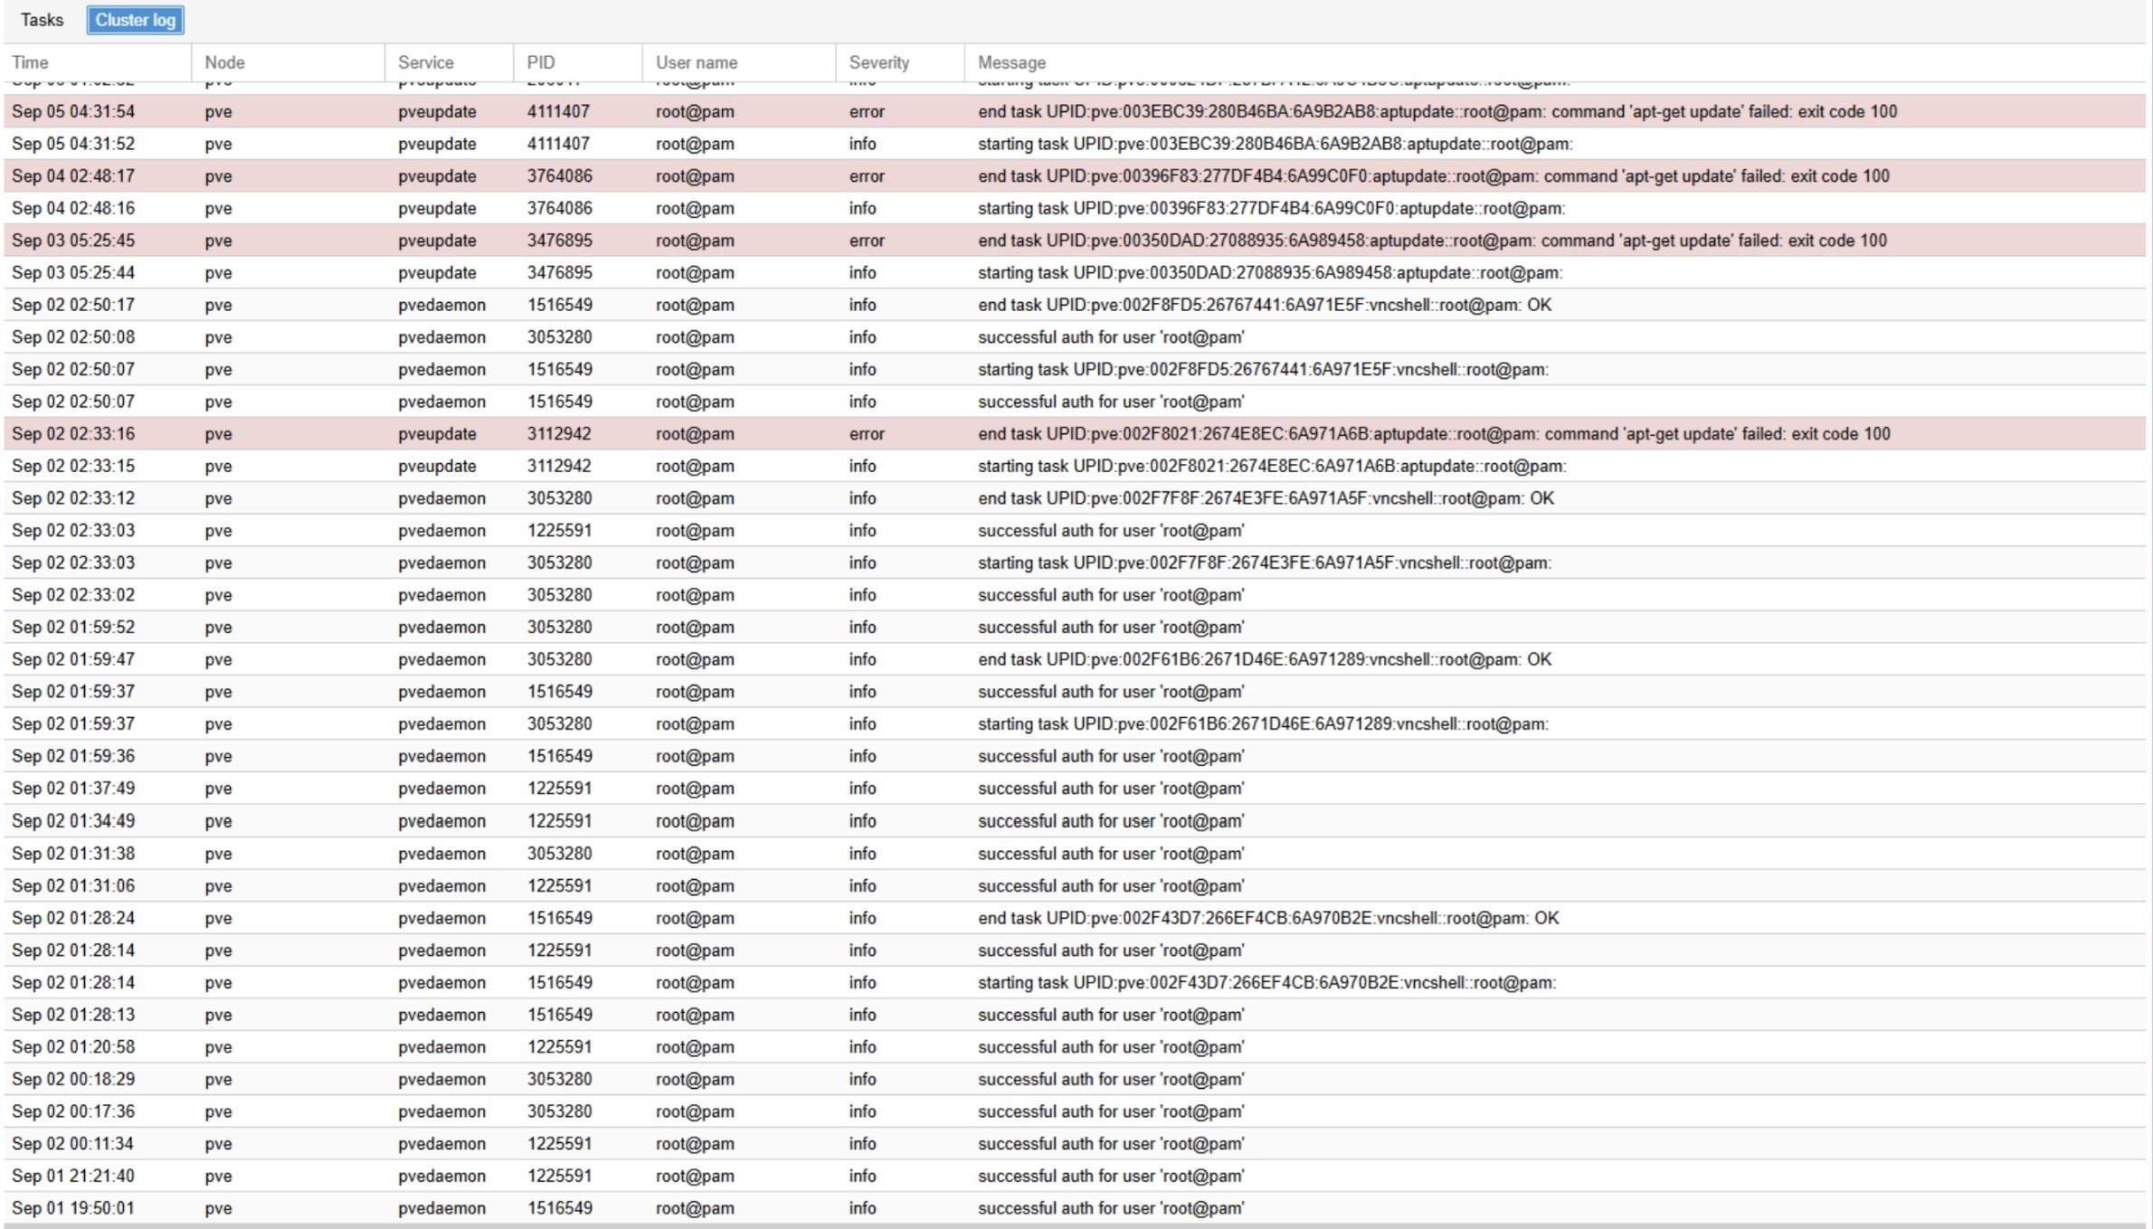The height and width of the screenshot is (1229, 2153).
Task: Click root@pam user in the Sep 02 01:59:36 row
Action: [695, 757]
